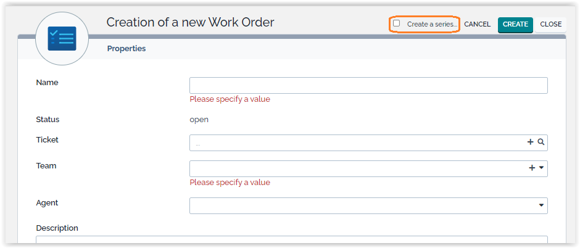Add a new Team with the plus icon

click(x=532, y=168)
